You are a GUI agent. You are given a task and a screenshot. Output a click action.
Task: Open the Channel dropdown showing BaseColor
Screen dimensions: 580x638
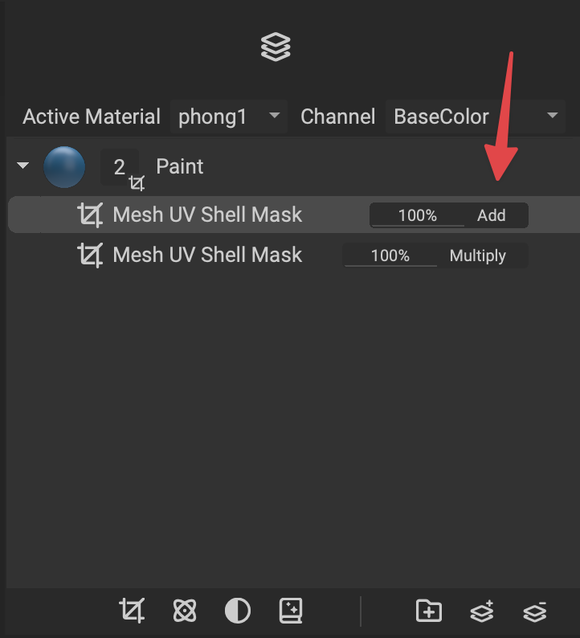point(475,117)
